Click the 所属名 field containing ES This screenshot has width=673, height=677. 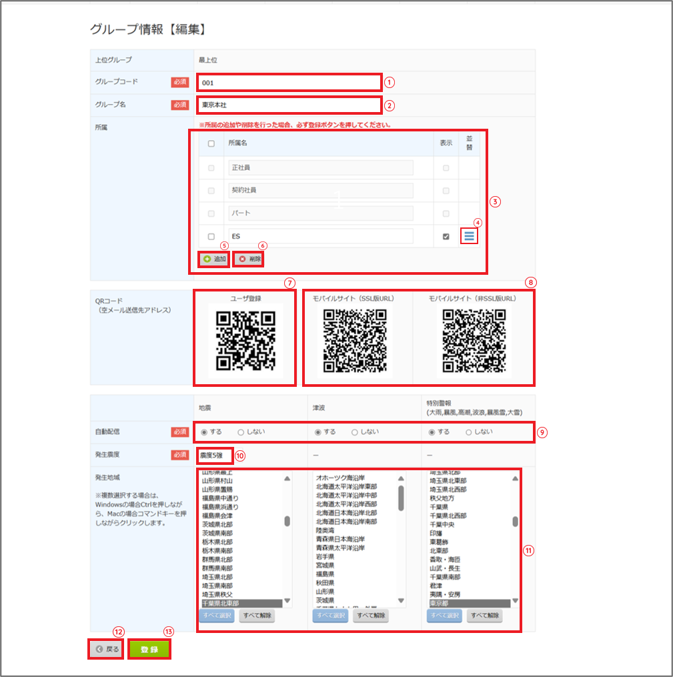pyautogui.click(x=320, y=236)
